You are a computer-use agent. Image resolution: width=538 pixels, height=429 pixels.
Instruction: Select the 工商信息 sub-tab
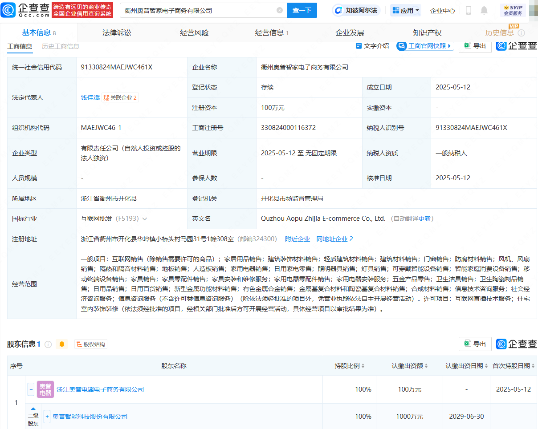20,46
